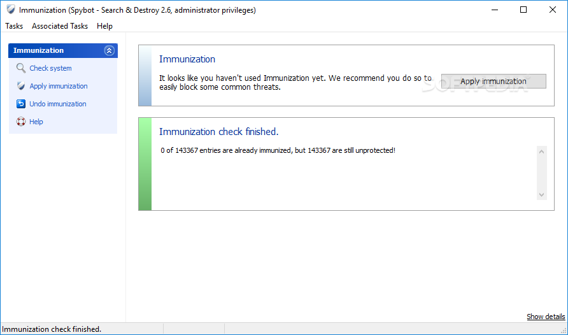Image resolution: width=568 pixels, height=335 pixels.
Task: Click the Immunization sidebar header
Action: (x=62, y=51)
